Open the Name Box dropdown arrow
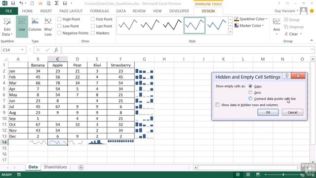The height and width of the screenshot is (178, 316). coord(22,50)
